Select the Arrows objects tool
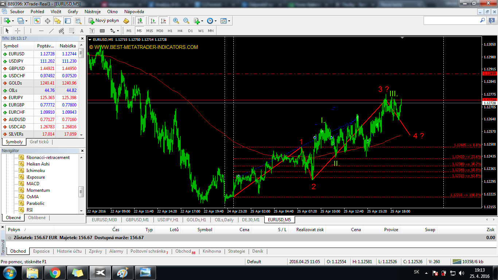This screenshot has height=280, width=498. click(112, 31)
